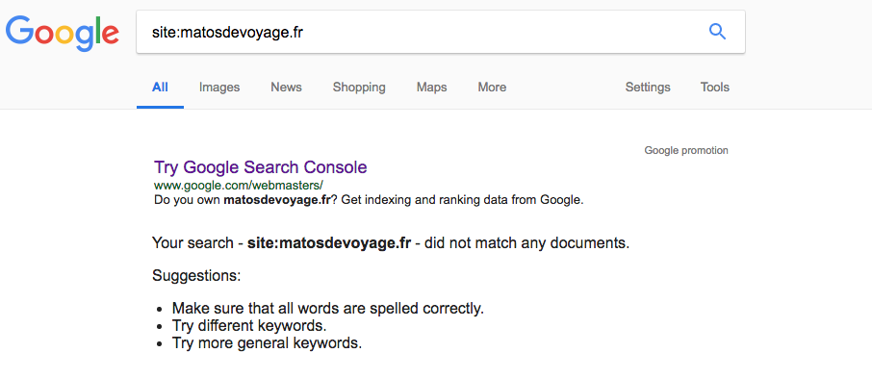
Task: Switch to the Images tab
Action: pyautogui.click(x=219, y=88)
